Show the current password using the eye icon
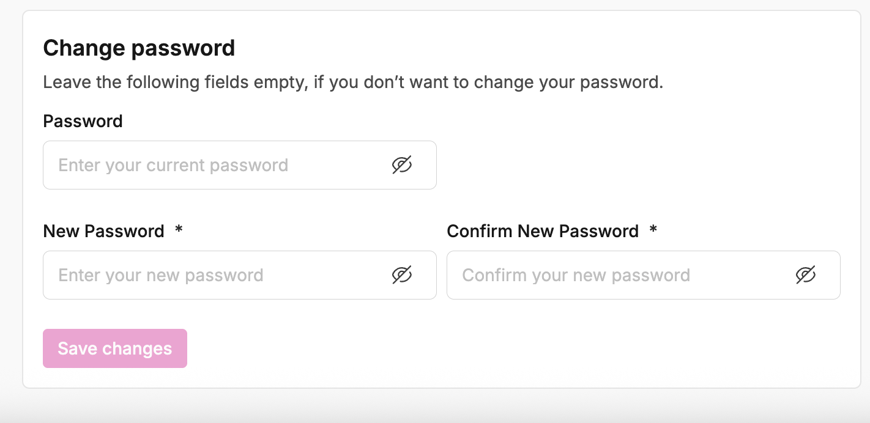Screen dimensions: 870x423 point(402,165)
